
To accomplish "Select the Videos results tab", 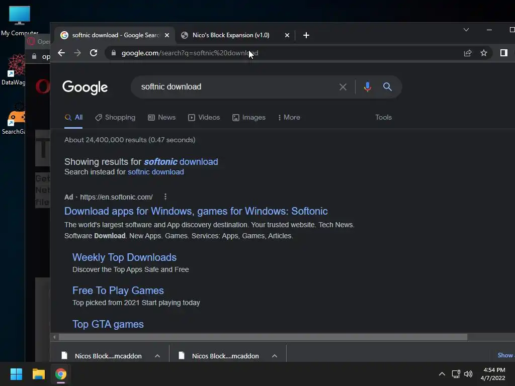I will click(x=204, y=118).
